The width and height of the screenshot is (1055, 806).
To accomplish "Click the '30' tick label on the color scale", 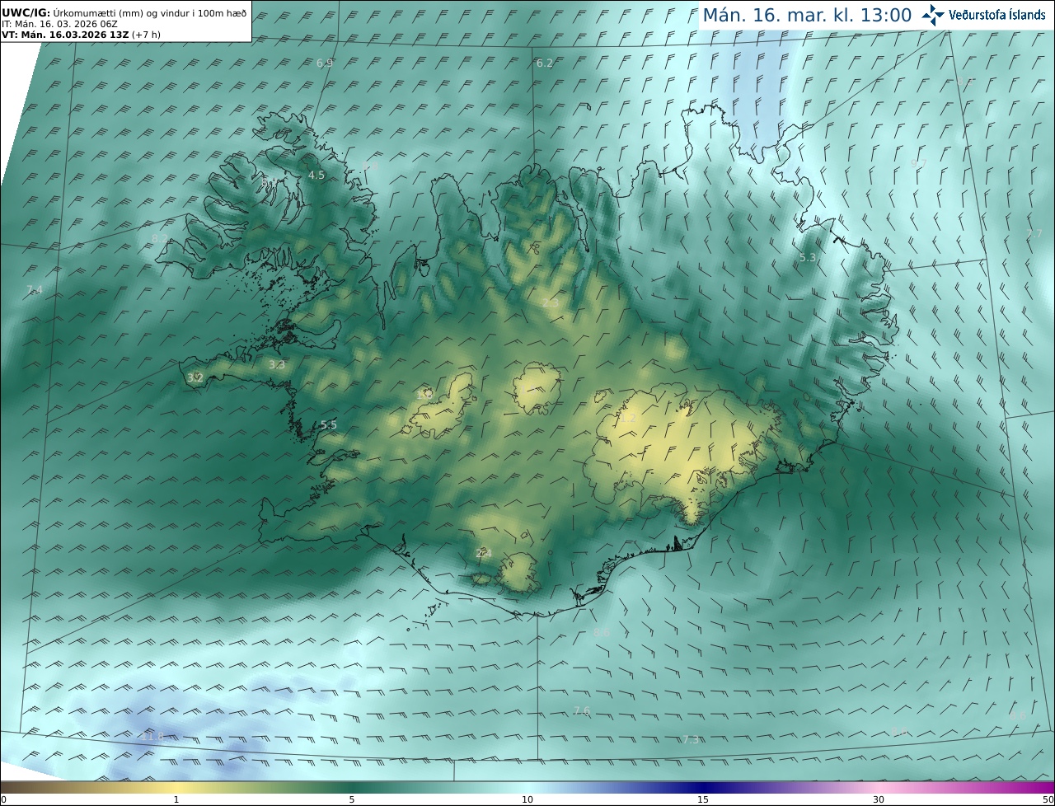I will coord(879,800).
